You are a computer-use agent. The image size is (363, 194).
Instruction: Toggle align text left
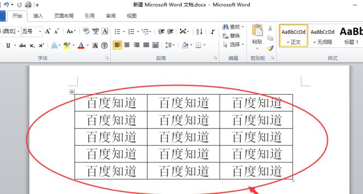click(x=118, y=45)
